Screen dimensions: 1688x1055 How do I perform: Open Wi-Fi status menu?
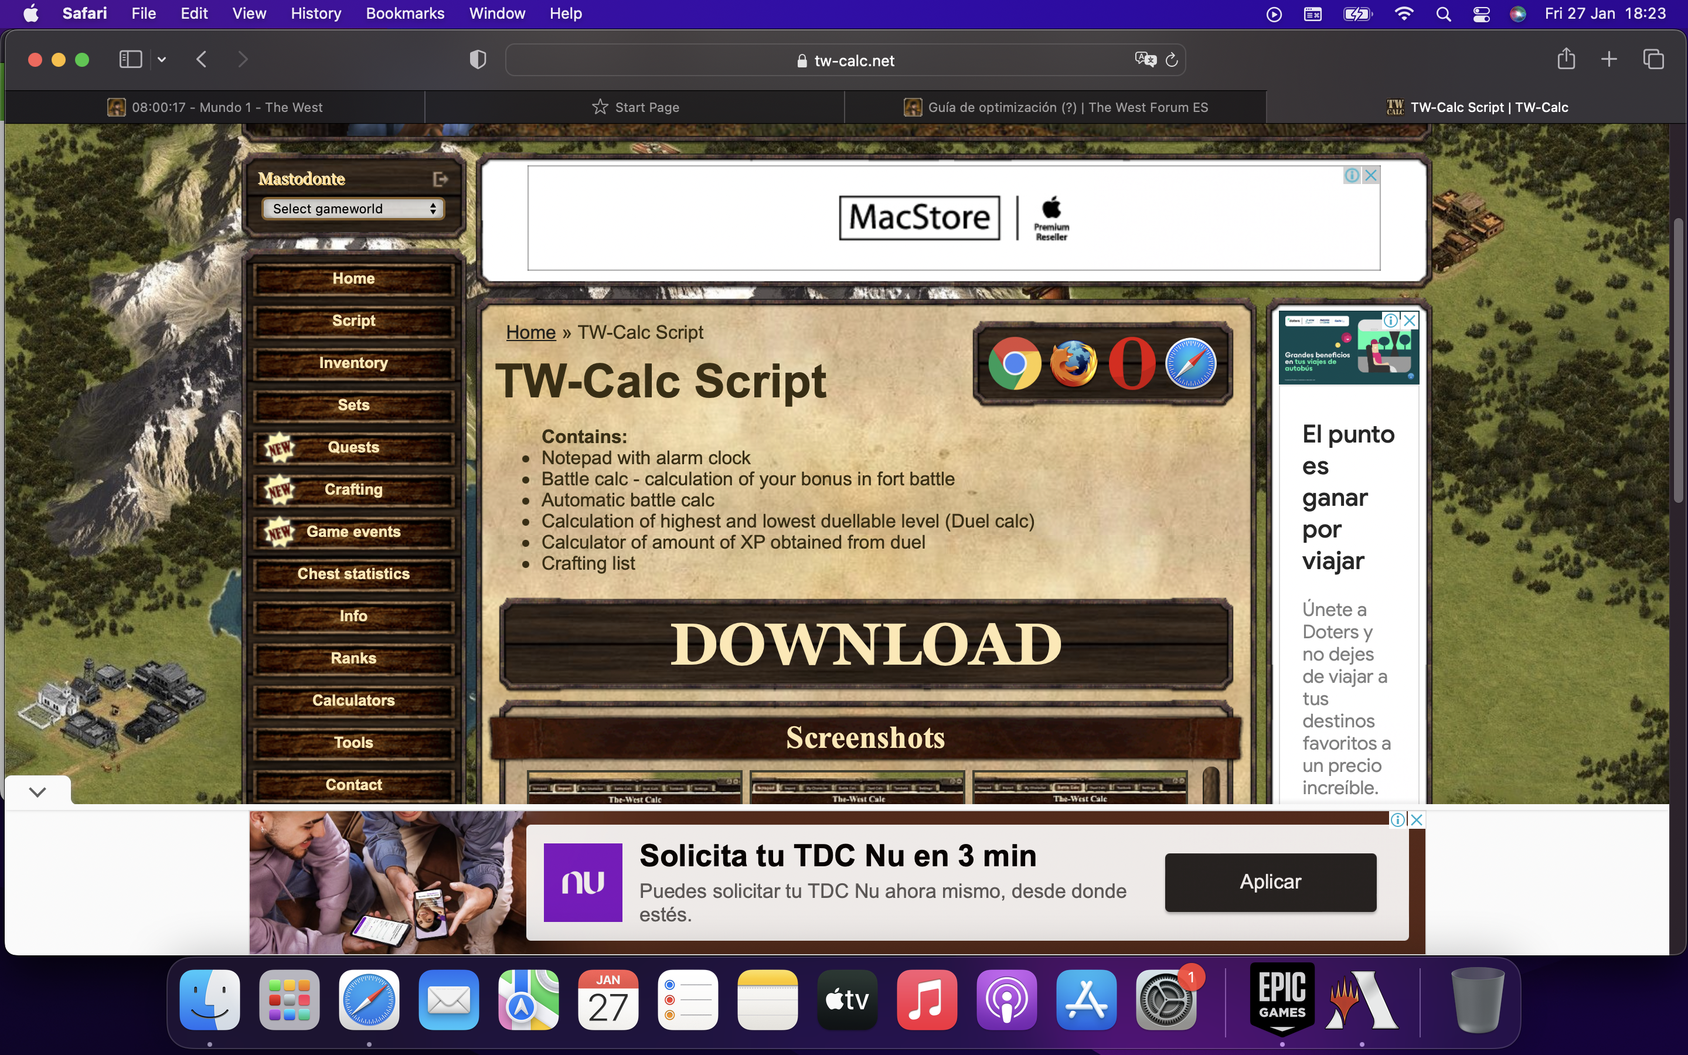point(1403,14)
